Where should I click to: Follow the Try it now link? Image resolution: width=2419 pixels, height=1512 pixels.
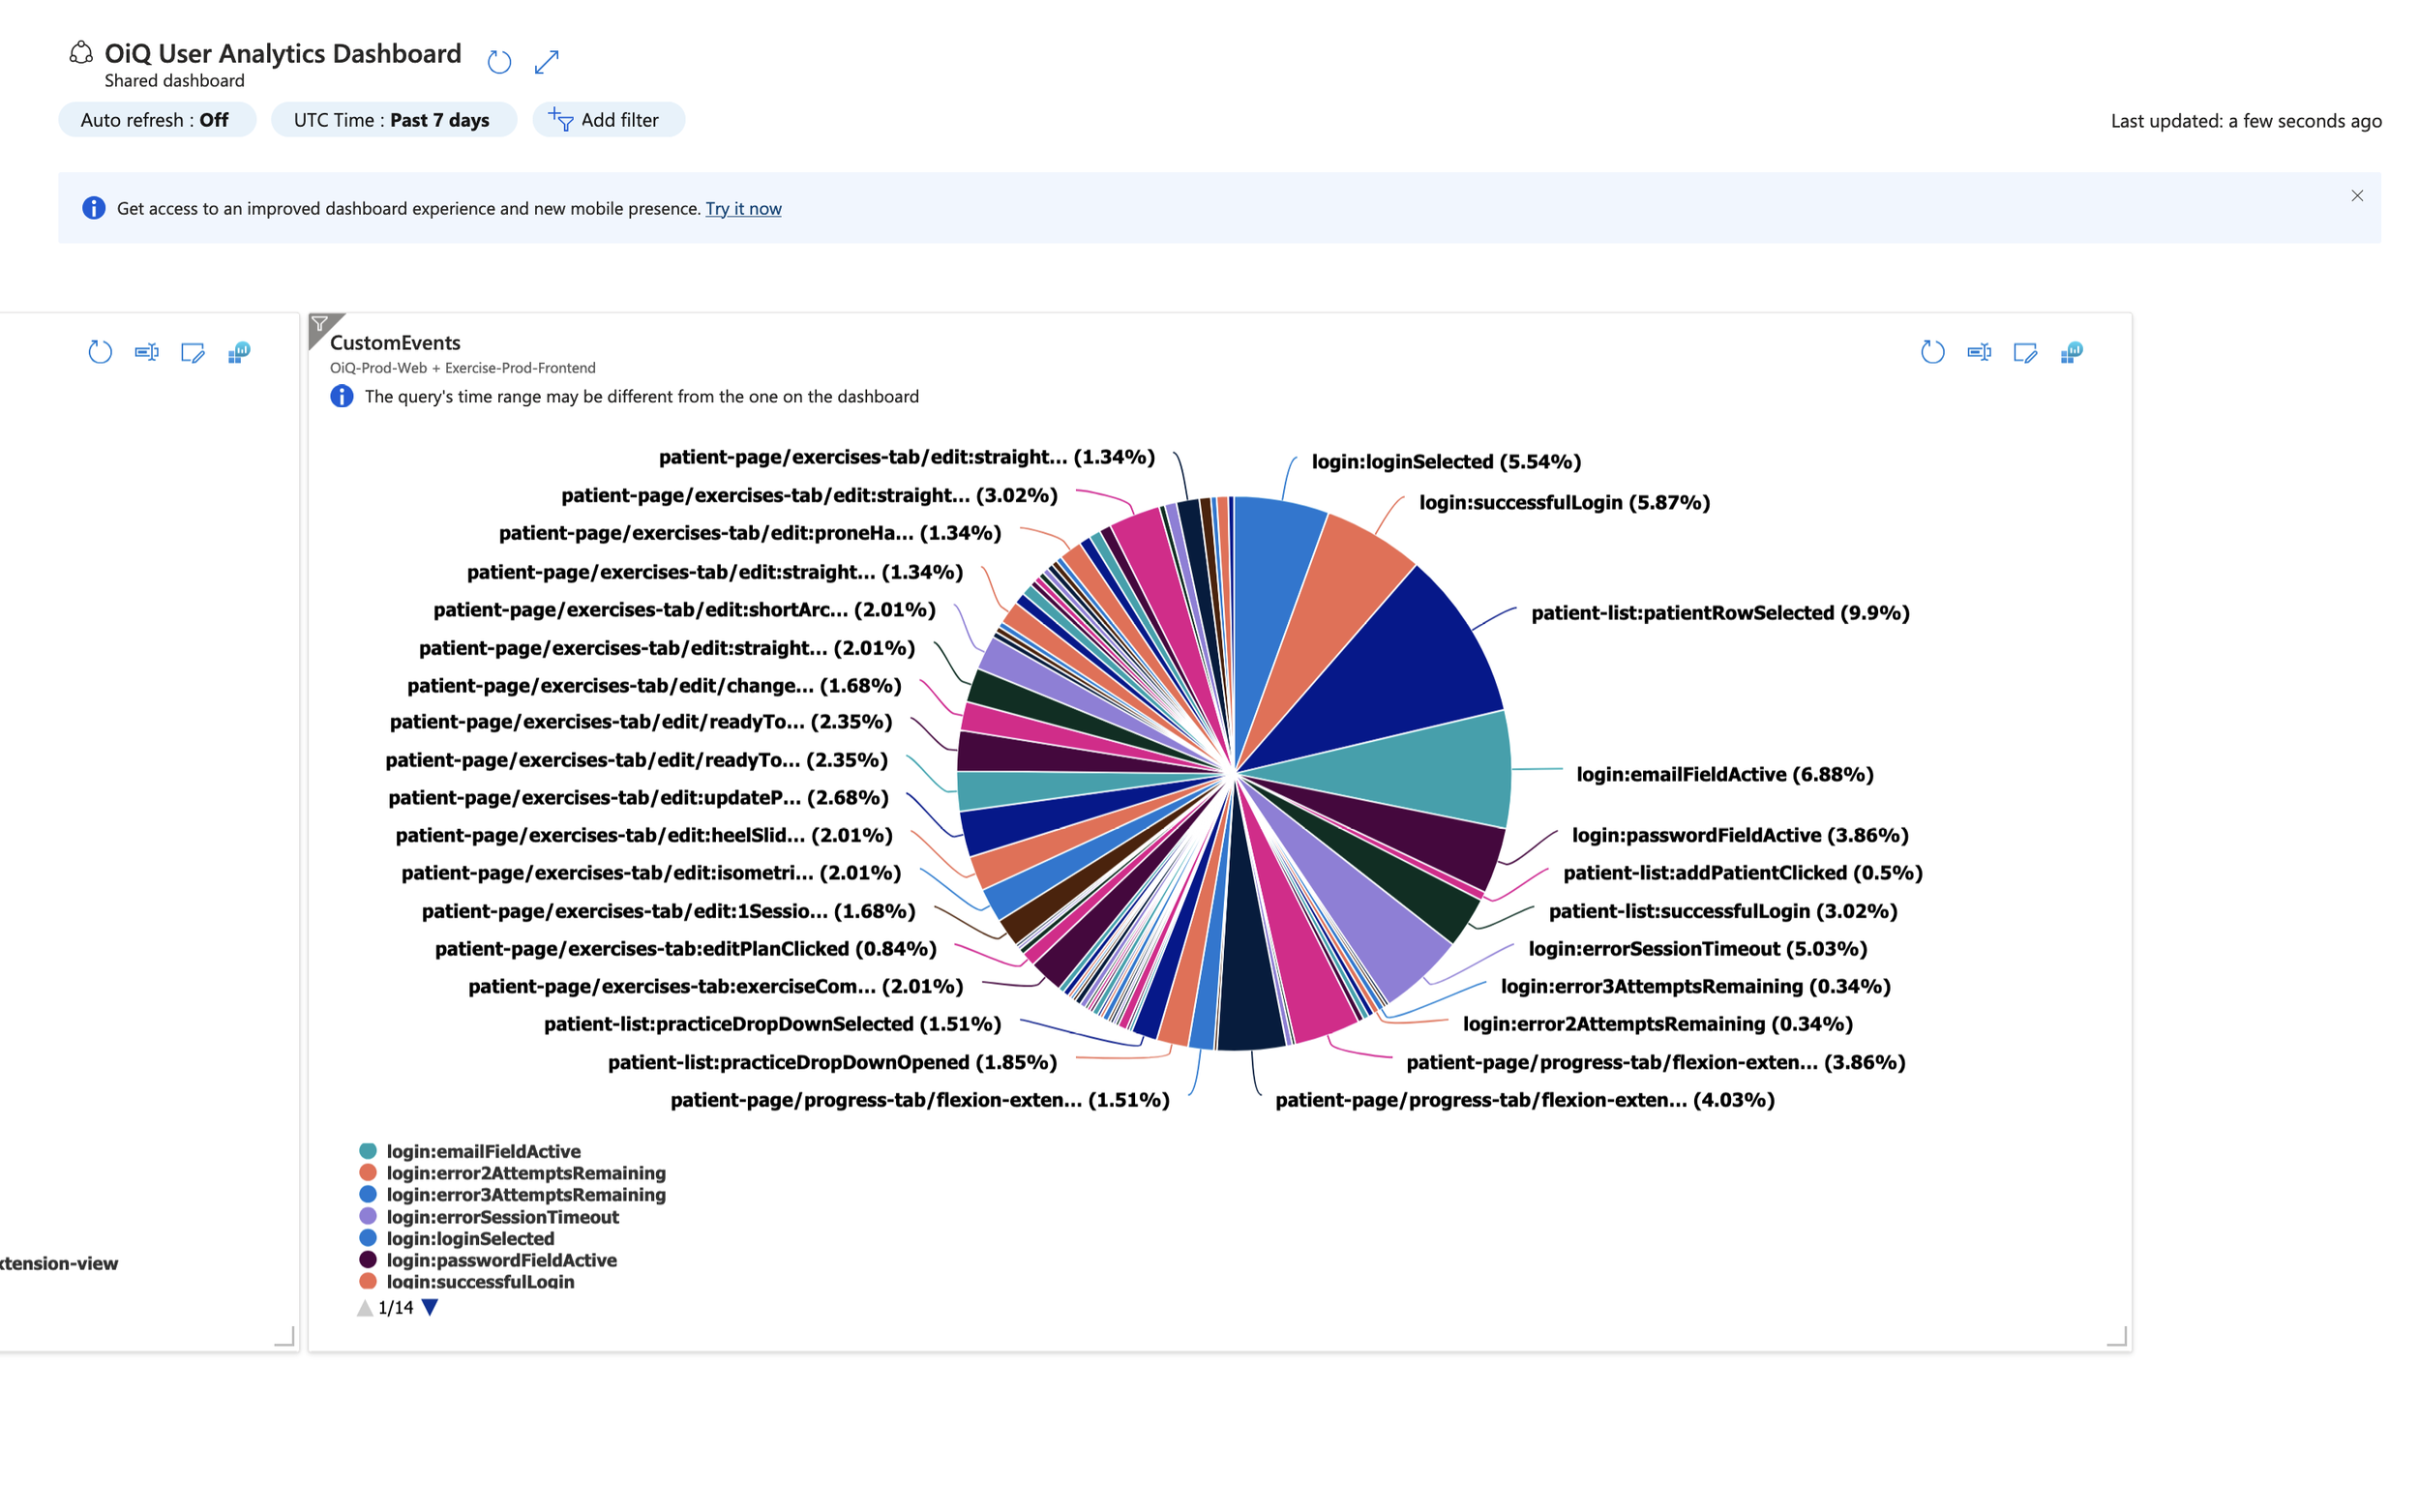point(743,208)
